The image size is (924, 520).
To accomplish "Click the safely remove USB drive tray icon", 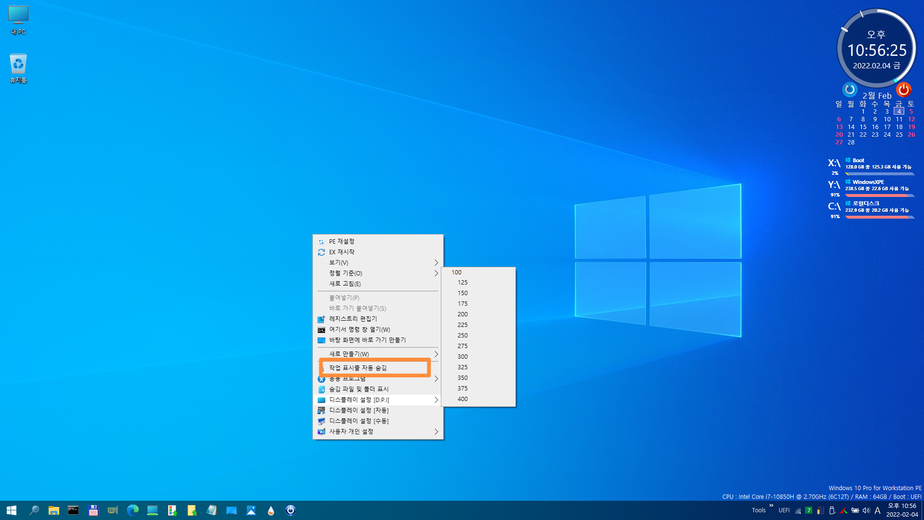I will point(832,510).
